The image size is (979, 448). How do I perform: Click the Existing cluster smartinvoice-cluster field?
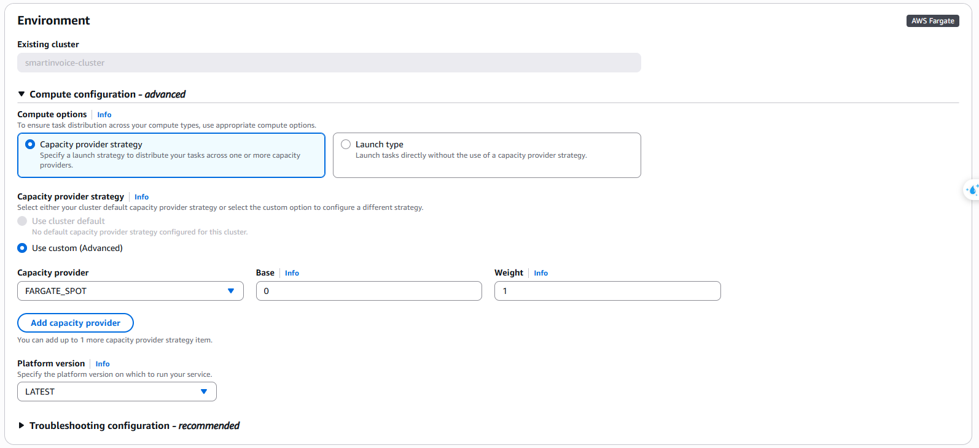[329, 63]
